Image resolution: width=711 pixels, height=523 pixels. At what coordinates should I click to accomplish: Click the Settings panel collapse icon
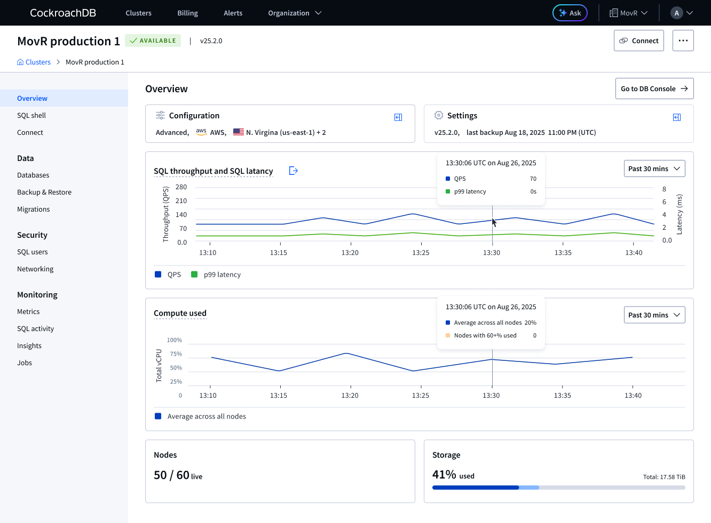coord(677,117)
